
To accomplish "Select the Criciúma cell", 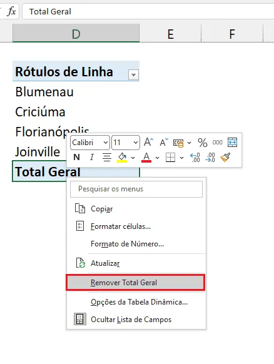I will coord(76,112).
